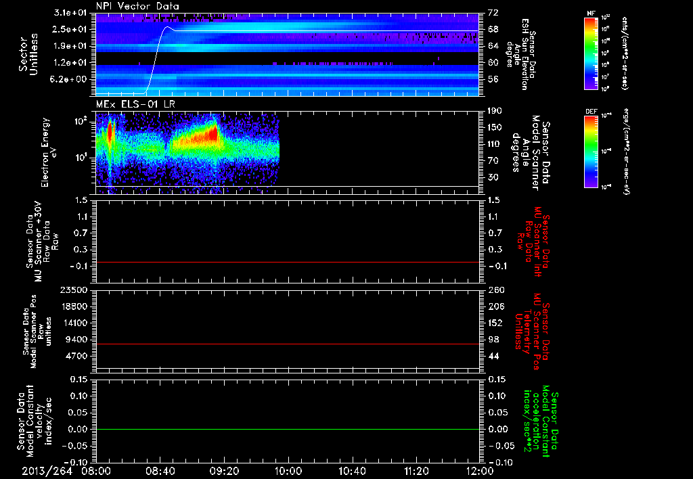Click the Model Scanner Angle degrees label

(x=531, y=153)
